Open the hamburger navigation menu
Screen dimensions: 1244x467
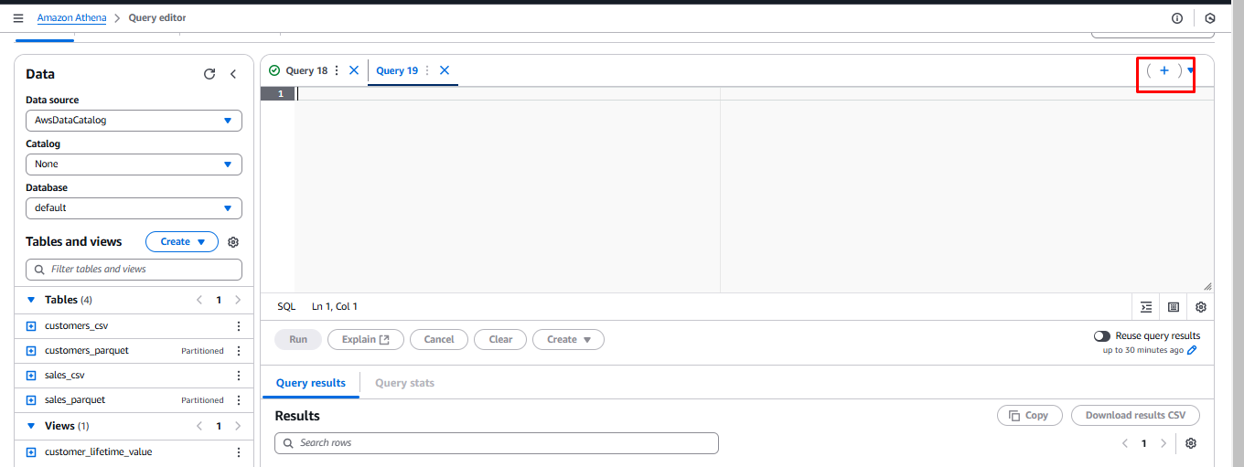click(x=18, y=18)
